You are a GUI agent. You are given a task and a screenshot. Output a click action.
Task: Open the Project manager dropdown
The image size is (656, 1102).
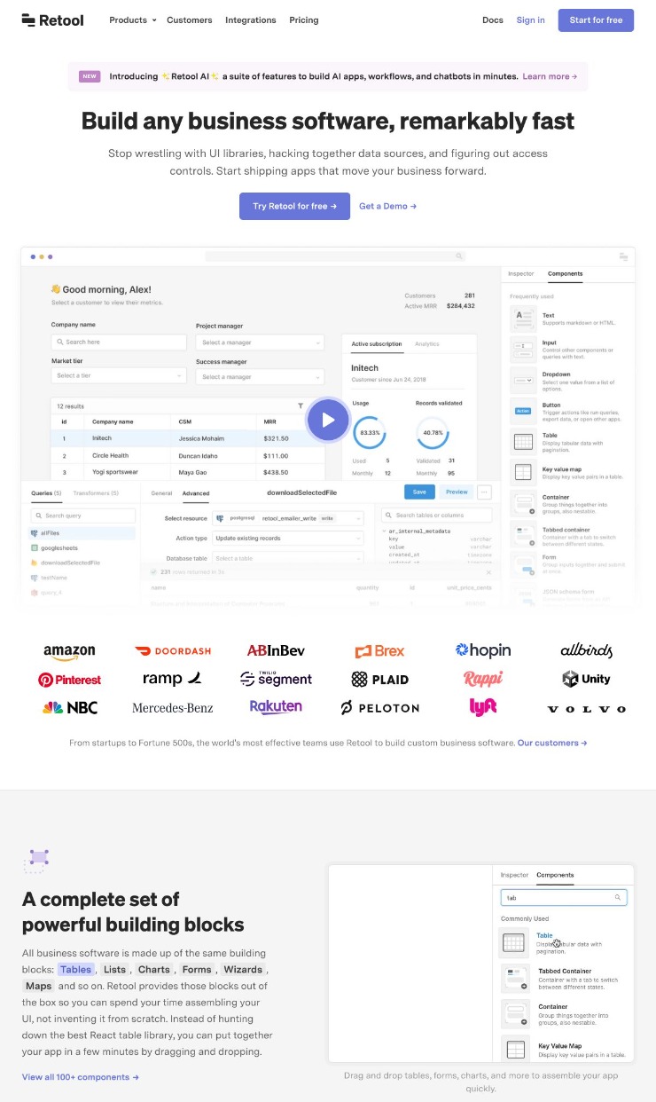(261, 342)
